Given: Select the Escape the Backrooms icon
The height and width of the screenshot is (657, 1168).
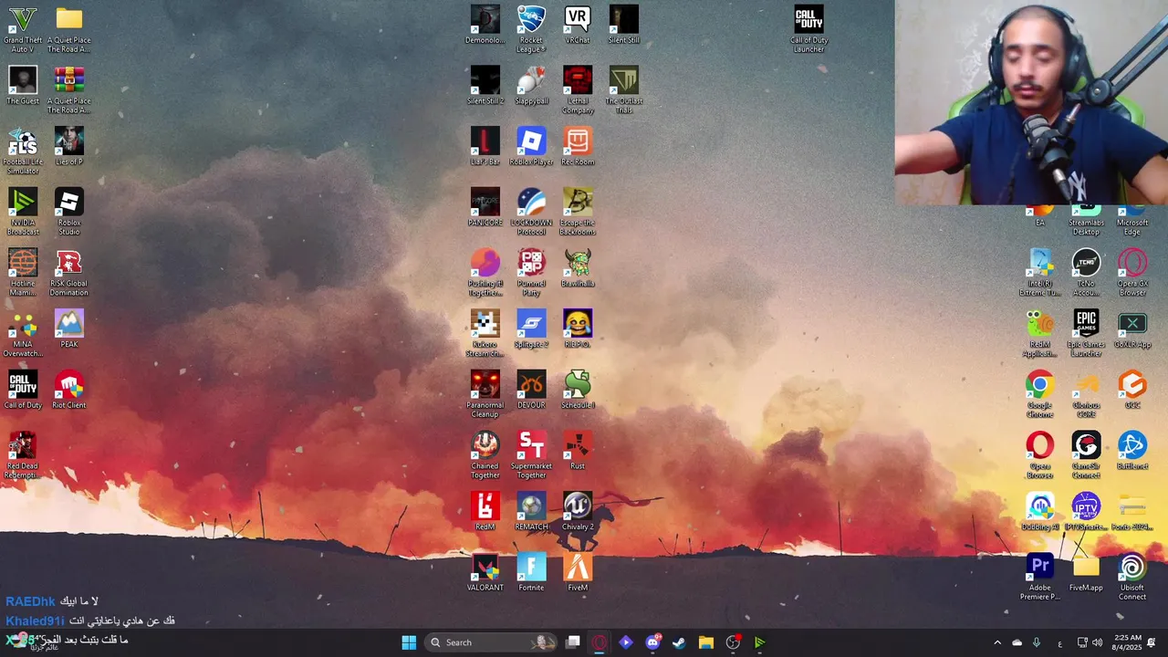Looking at the screenshot, I should click(x=578, y=213).
